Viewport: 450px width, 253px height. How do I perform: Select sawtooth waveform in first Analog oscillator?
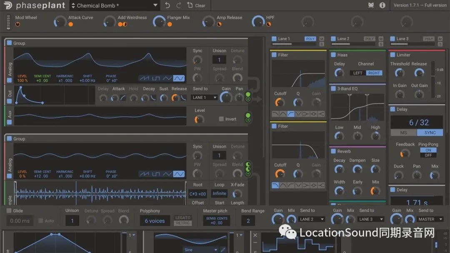[145, 78]
